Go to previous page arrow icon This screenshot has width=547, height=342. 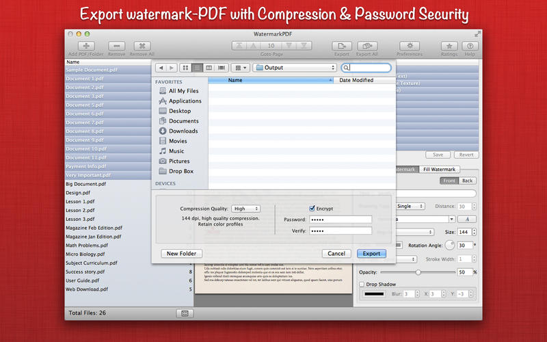click(x=254, y=46)
